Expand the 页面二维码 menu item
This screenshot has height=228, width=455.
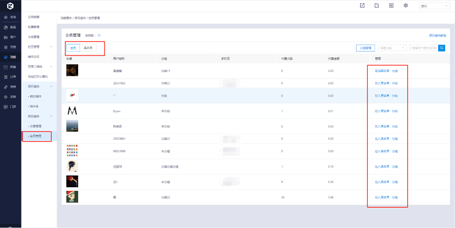[x=39, y=66]
